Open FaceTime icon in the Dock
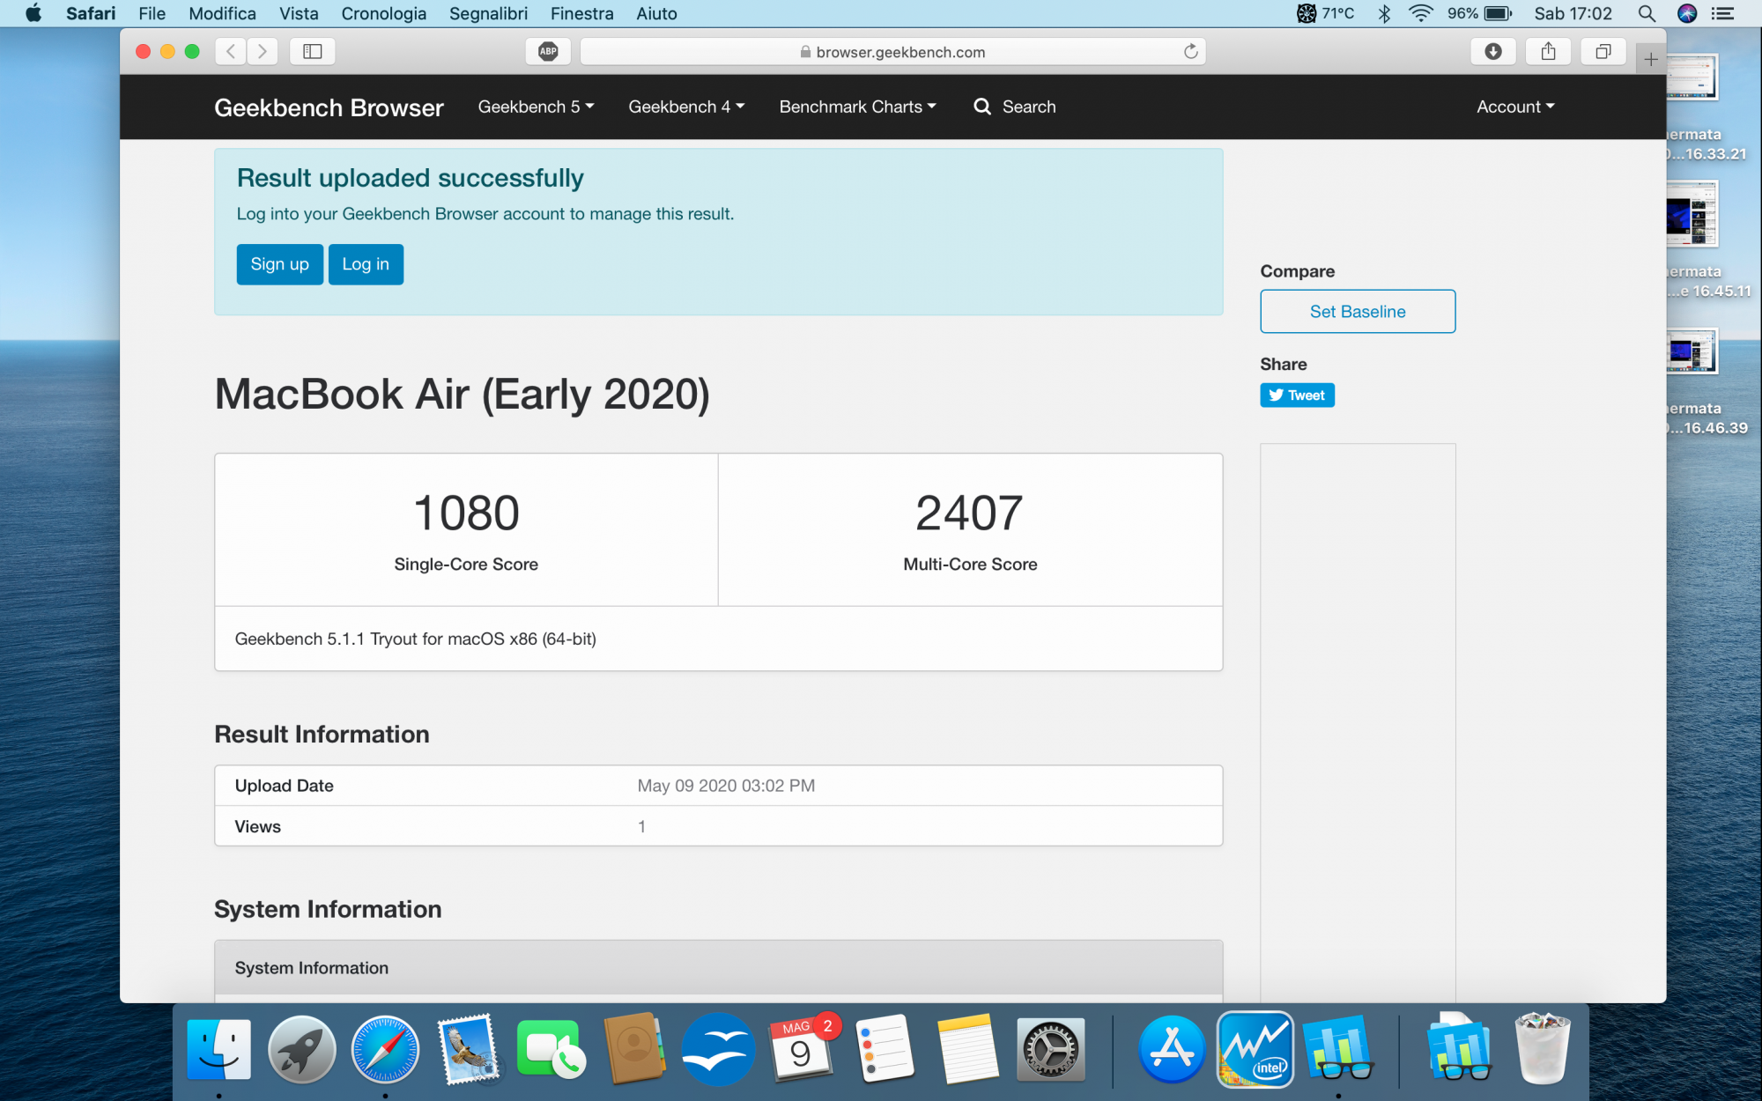1762x1101 pixels. 552,1049
